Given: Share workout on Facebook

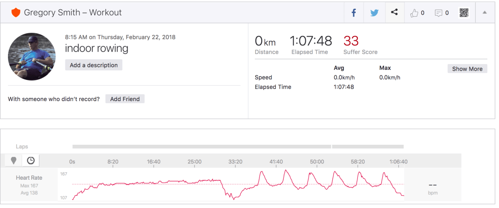Looking at the screenshot, I should (x=354, y=13).
